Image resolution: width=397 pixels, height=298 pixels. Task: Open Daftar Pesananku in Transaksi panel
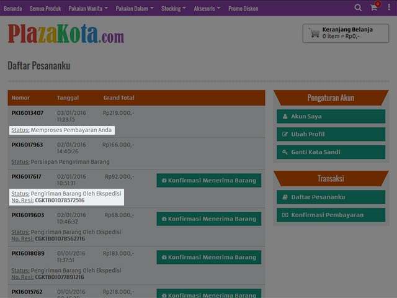pyautogui.click(x=331, y=197)
